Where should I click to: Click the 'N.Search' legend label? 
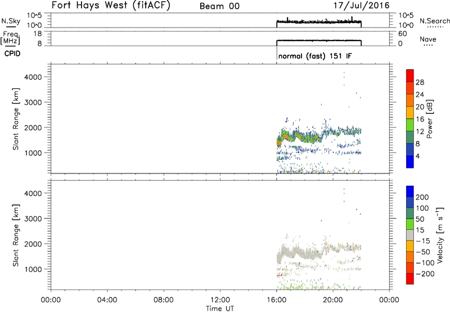[434, 21]
